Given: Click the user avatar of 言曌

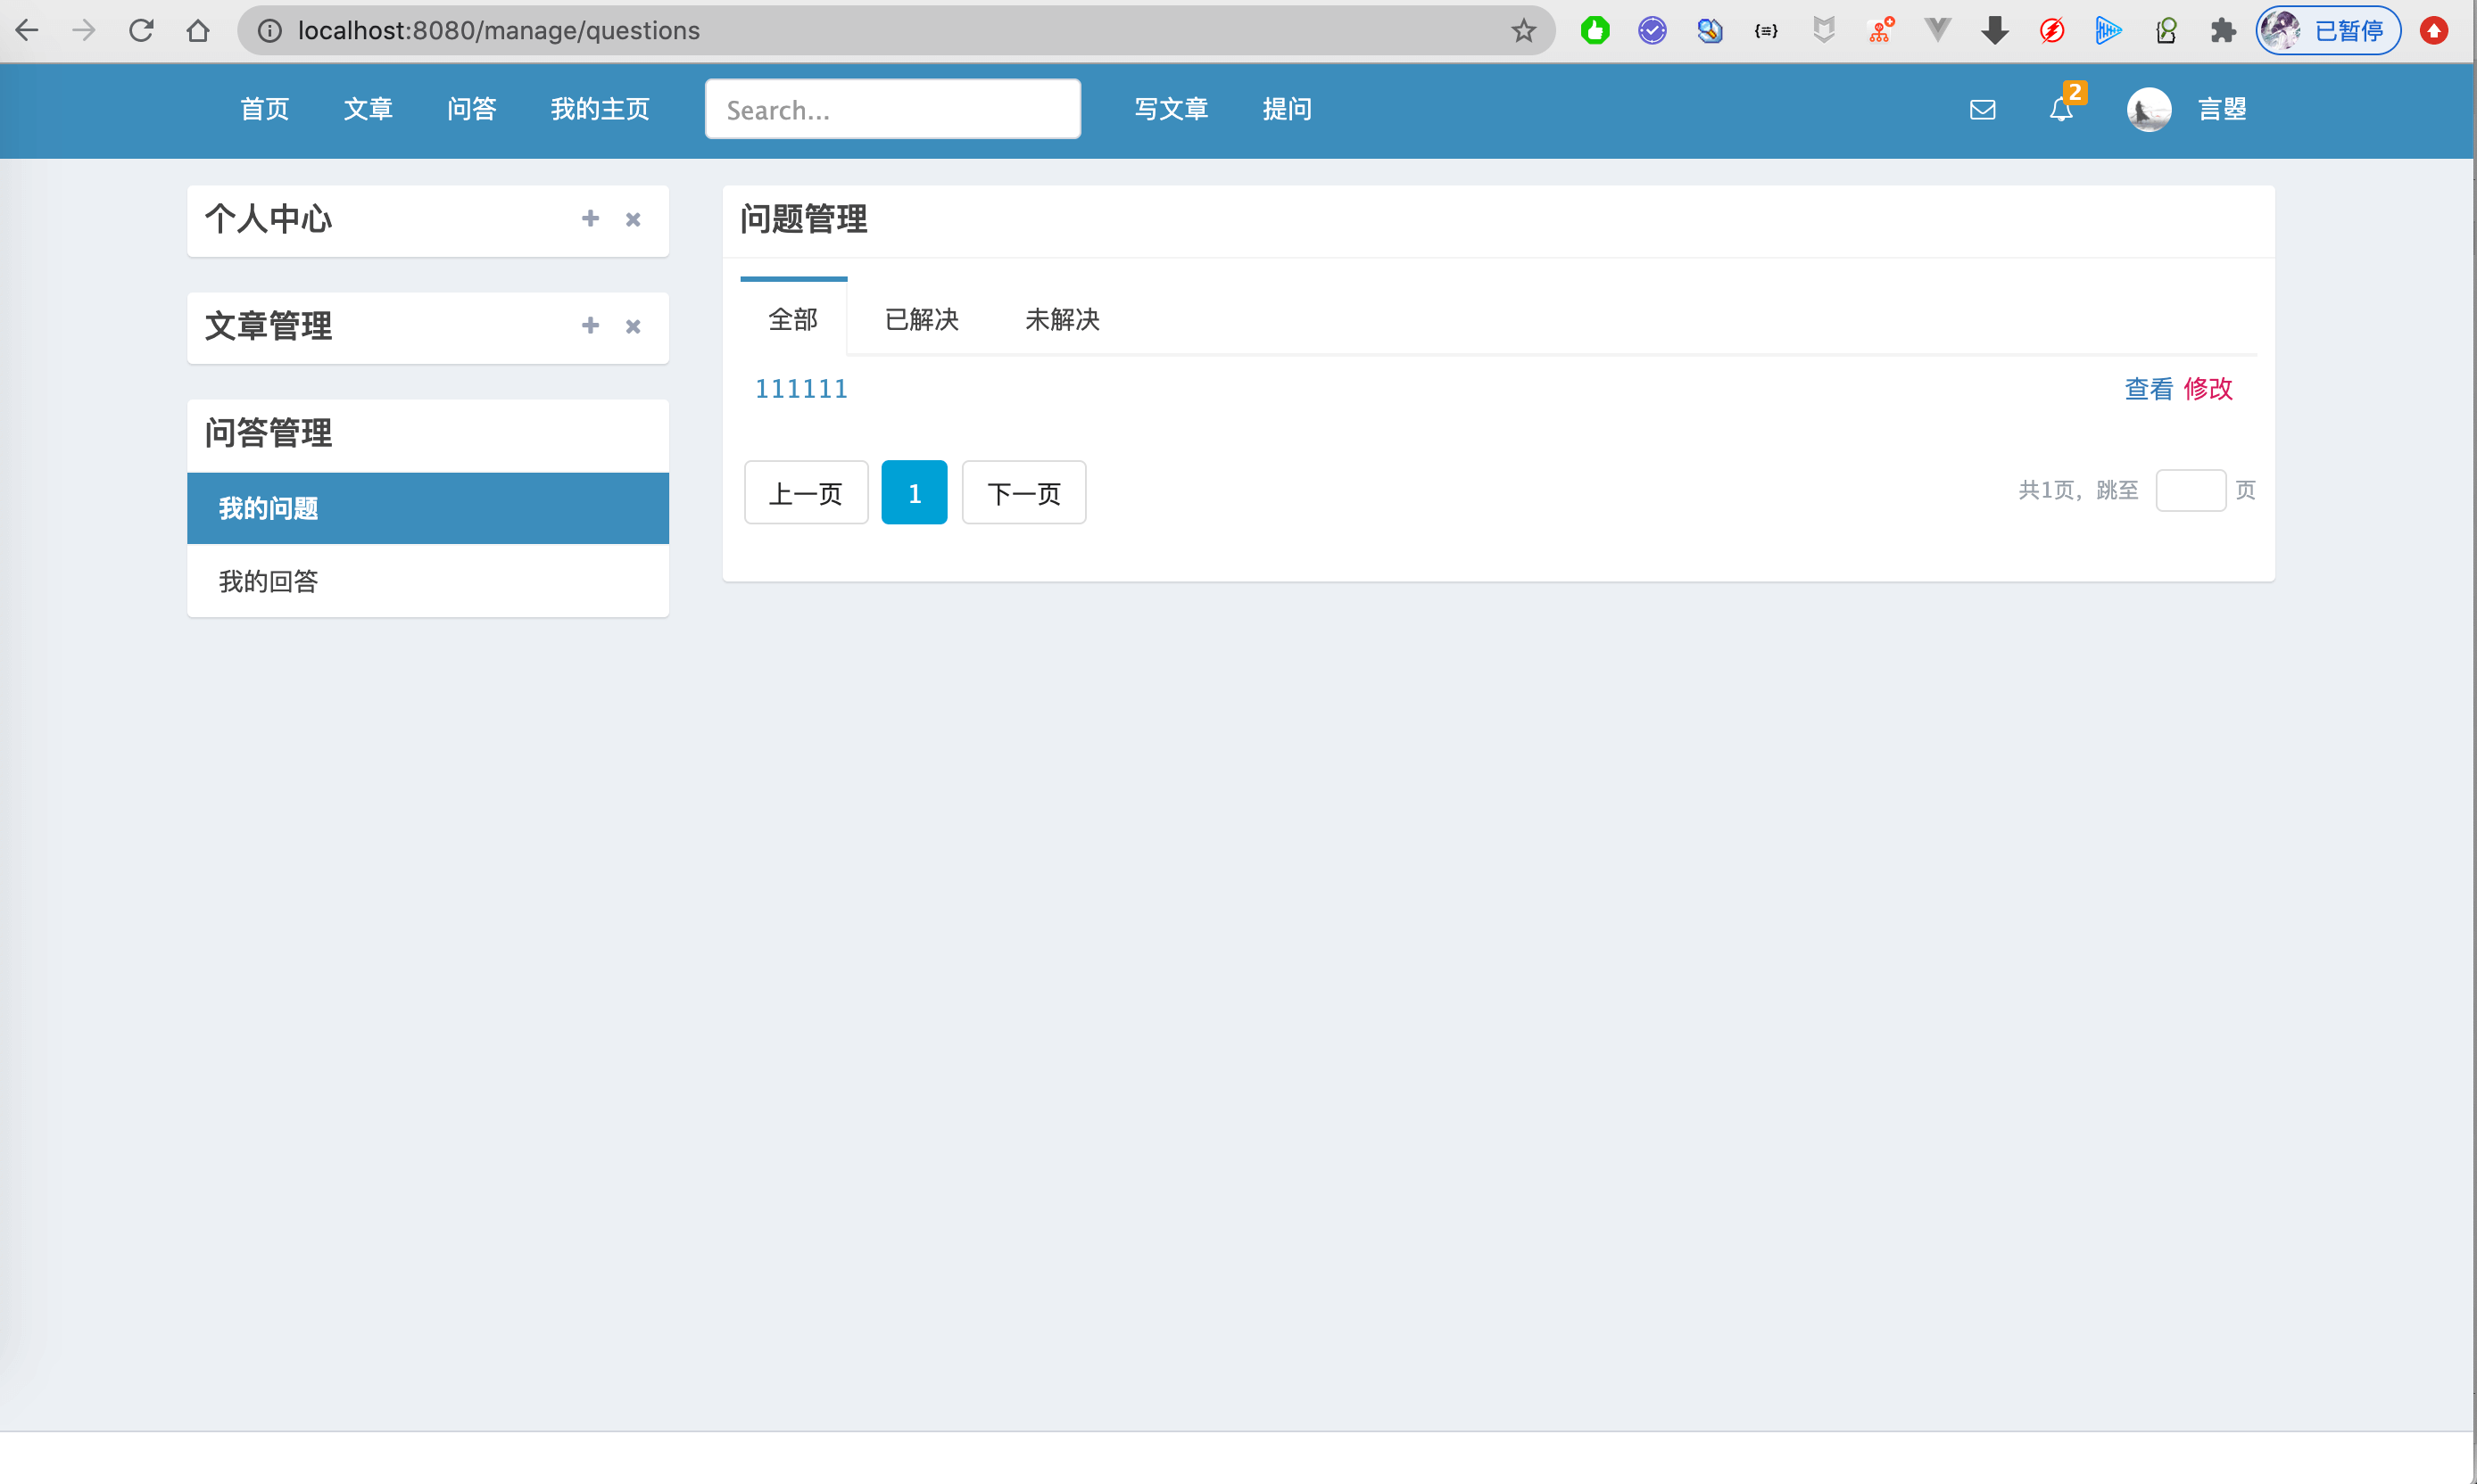Looking at the screenshot, I should [2148, 110].
